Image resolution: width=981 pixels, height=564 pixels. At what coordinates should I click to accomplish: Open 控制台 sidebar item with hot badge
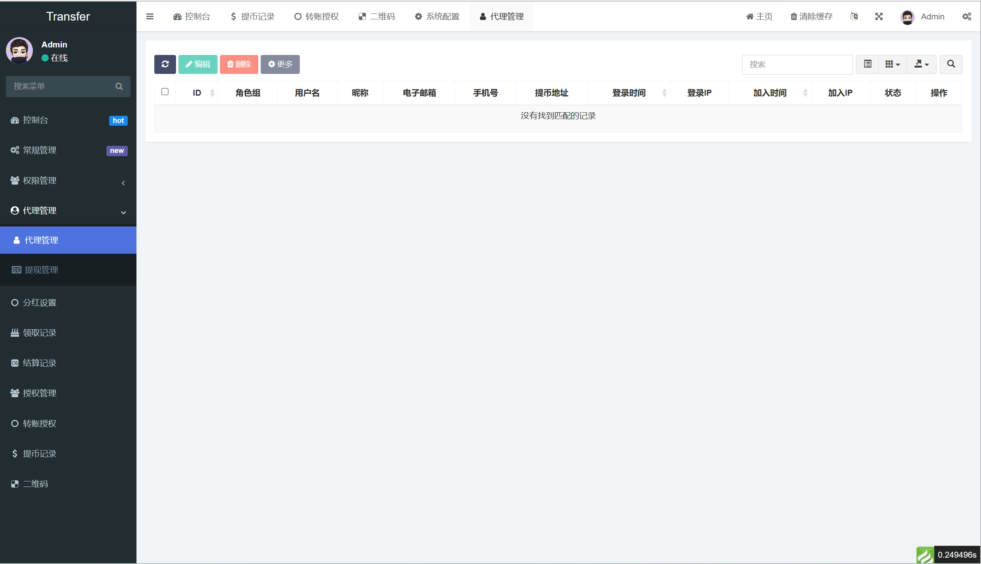click(68, 120)
